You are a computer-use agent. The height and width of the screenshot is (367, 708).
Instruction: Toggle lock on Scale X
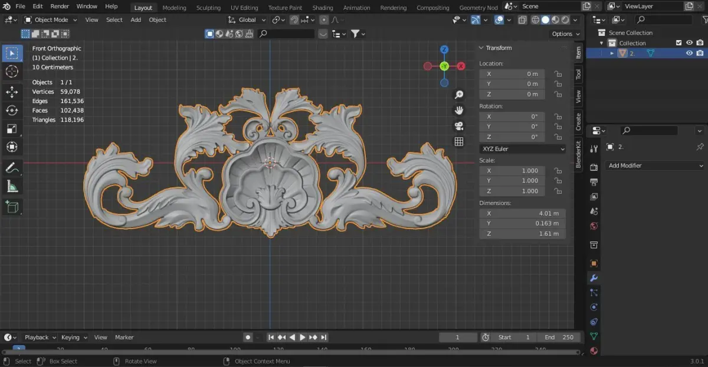[557, 171]
